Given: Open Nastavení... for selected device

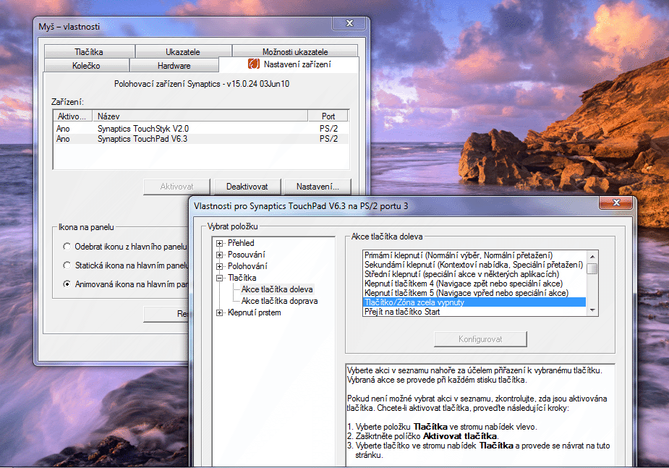Looking at the screenshot, I should [318, 187].
